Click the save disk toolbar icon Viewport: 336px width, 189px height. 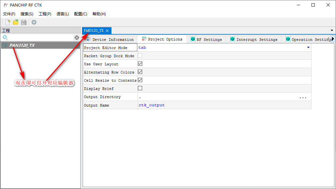click(x=24, y=22)
